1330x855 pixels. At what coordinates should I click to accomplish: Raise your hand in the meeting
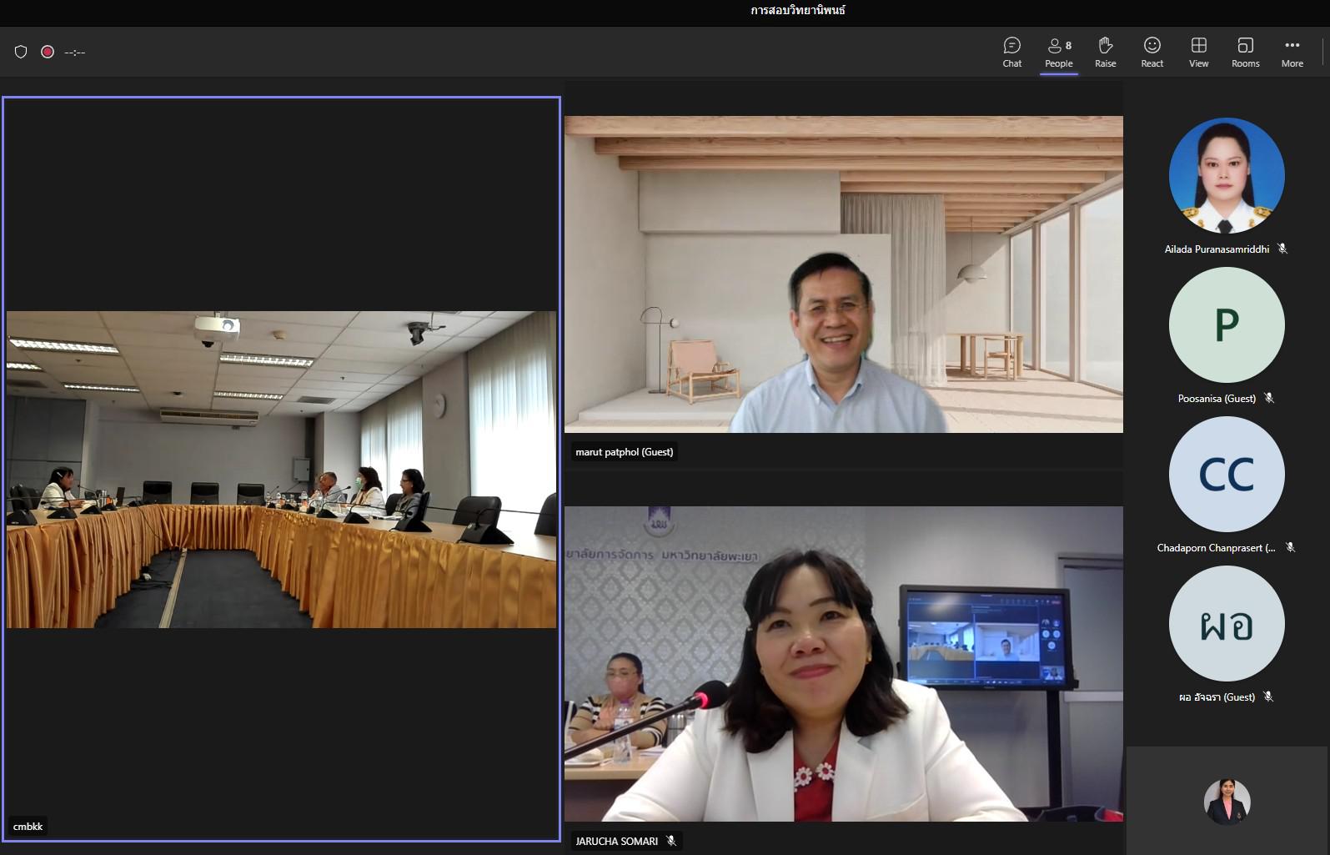click(1105, 52)
